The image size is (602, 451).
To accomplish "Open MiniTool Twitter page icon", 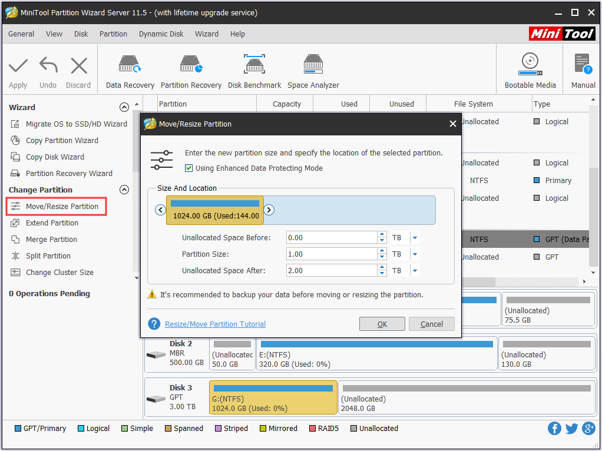I will (x=571, y=429).
